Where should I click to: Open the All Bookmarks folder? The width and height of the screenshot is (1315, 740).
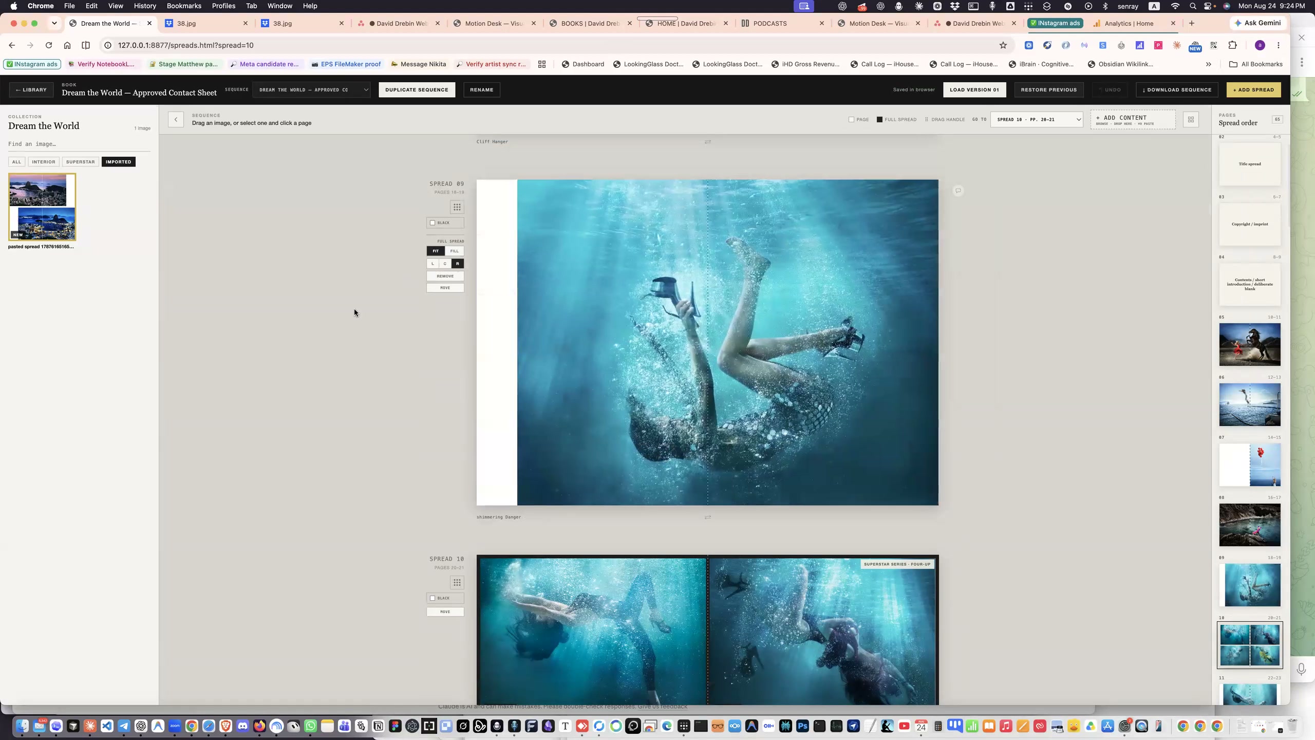pos(1255,64)
